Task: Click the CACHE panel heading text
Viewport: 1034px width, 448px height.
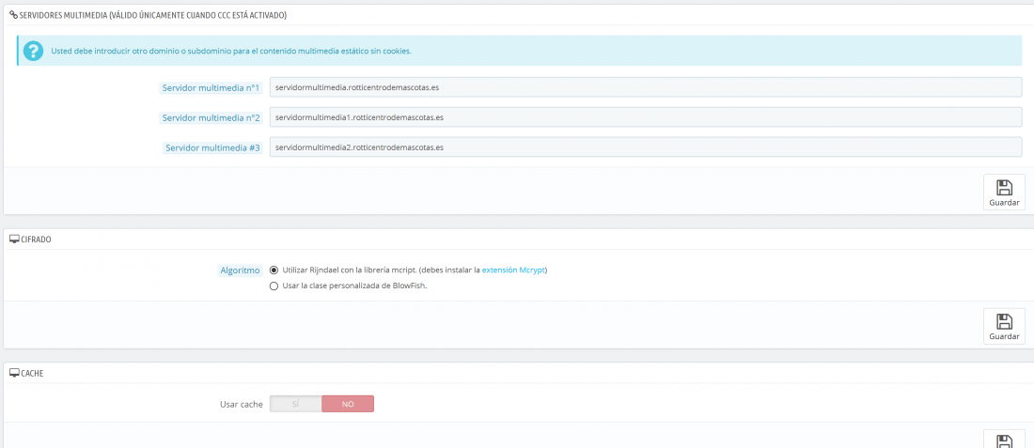Action: 32,373
